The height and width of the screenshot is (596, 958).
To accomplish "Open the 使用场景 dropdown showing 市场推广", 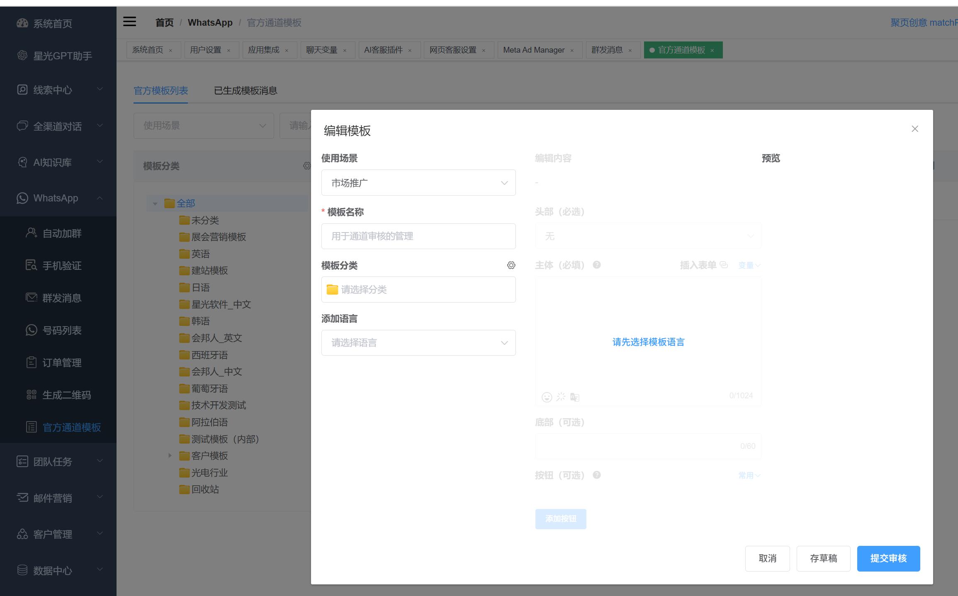I will [x=418, y=183].
